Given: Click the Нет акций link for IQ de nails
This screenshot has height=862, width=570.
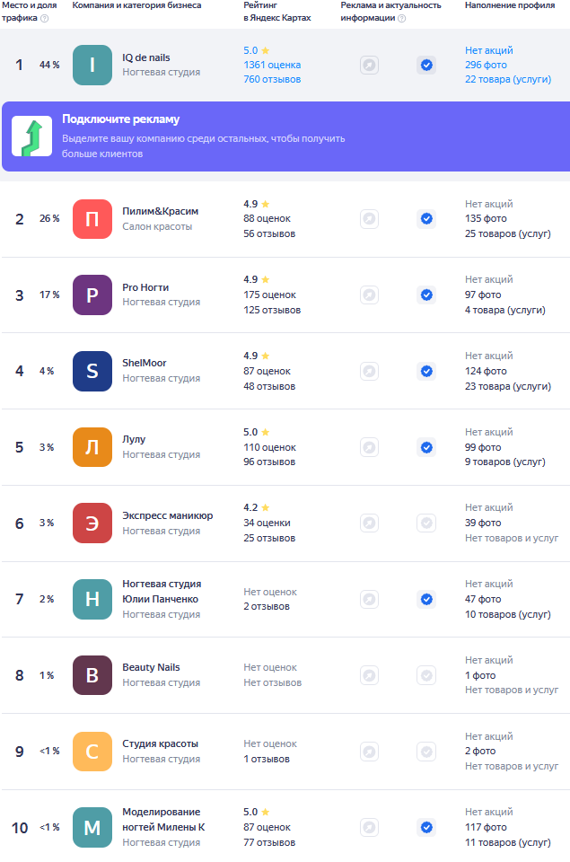Looking at the screenshot, I should pyautogui.click(x=489, y=50).
